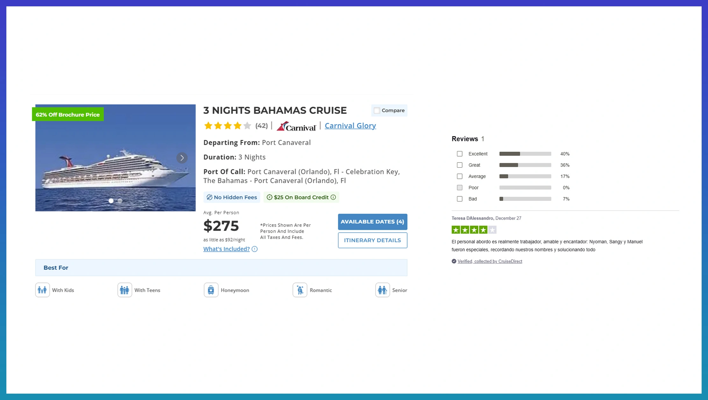Open the What's Included? link
Image resolution: width=708 pixels, height=400 pixels.
pos(226,249)
